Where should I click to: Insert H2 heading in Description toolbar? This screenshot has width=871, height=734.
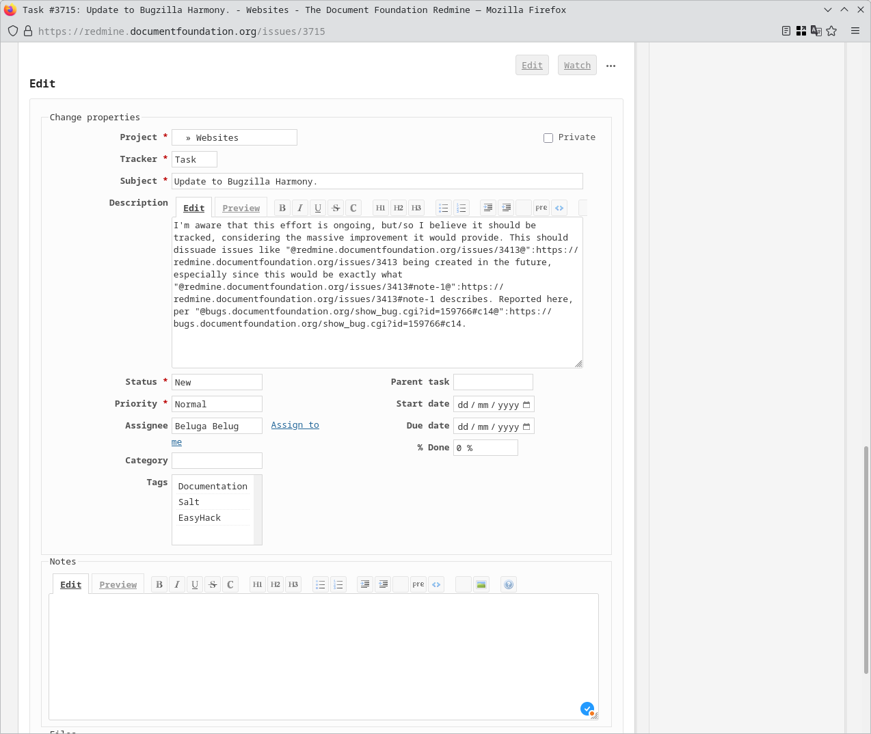399,208
